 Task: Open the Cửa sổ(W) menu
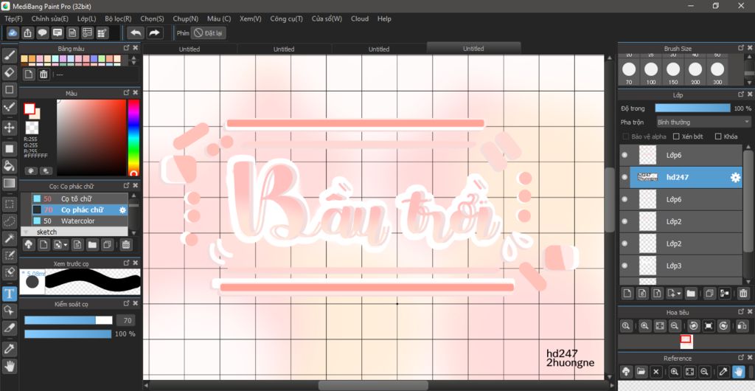pyautogui.click(x=327, y=18)
